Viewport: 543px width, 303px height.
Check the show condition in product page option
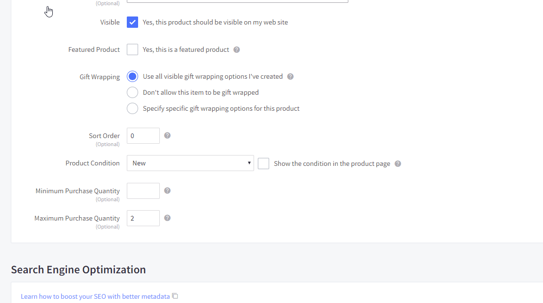click(x=263, y=163)
